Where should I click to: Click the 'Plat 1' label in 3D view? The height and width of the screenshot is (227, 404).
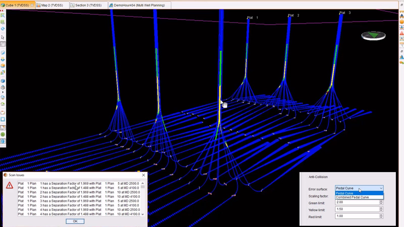click(x=252, y=18)
